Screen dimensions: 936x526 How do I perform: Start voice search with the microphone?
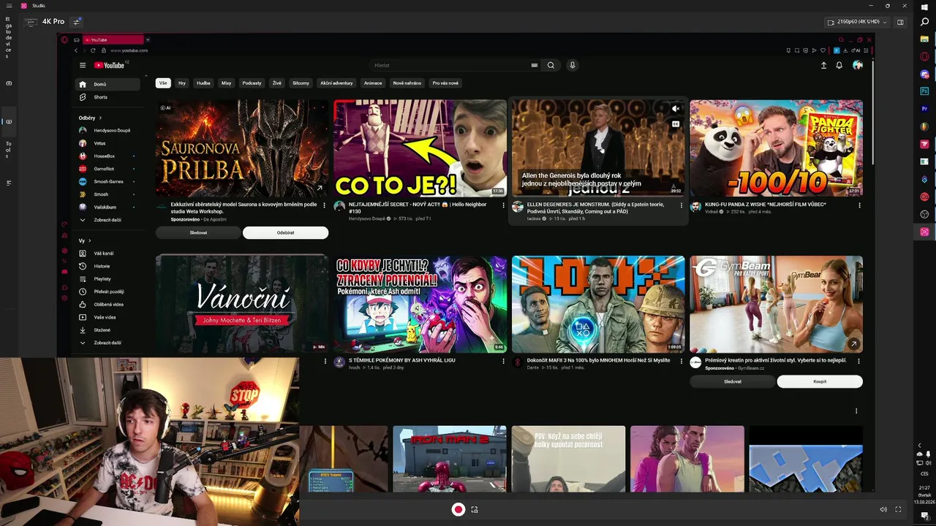573,65
